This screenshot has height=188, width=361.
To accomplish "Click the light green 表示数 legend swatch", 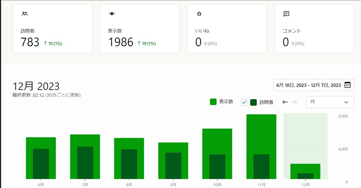I will click(213, 102).
